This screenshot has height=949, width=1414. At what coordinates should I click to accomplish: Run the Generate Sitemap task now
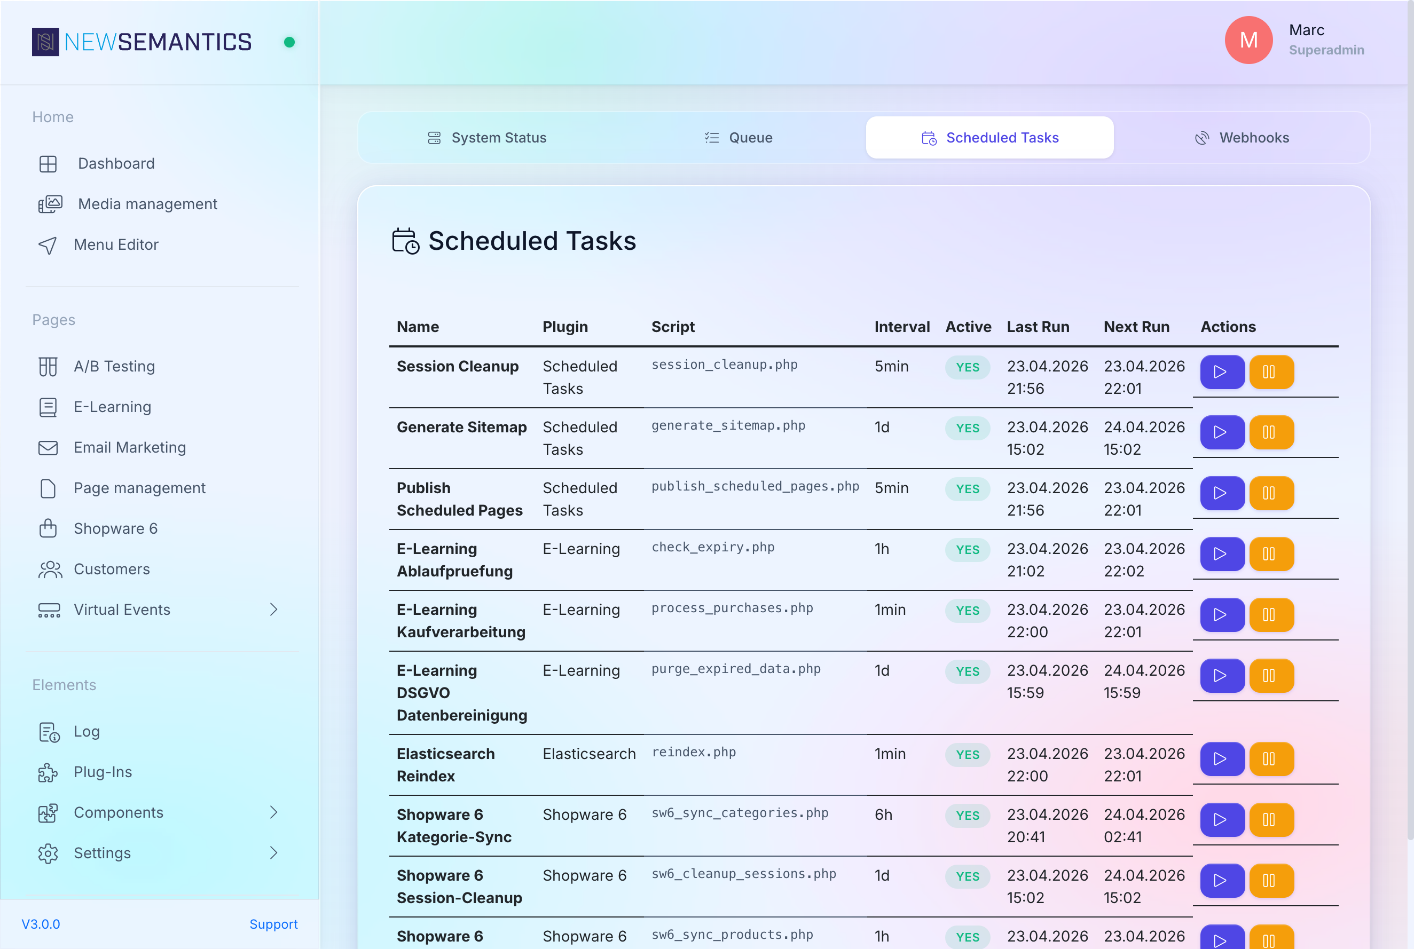[1222, 433]
